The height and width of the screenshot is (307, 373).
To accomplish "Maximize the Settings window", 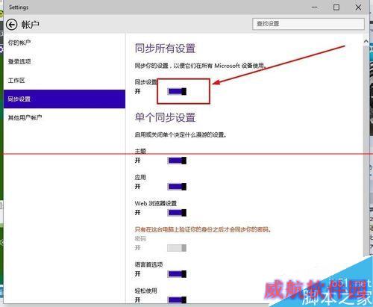I will coord(336,7).
